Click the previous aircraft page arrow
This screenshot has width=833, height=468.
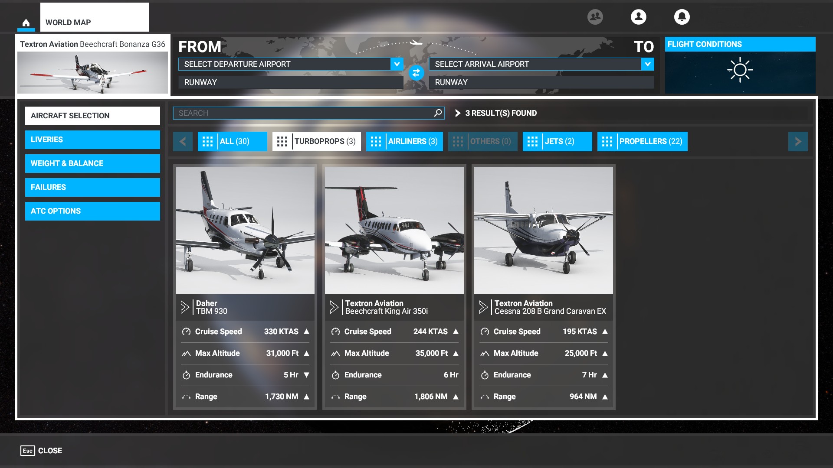tap(183, 141)
